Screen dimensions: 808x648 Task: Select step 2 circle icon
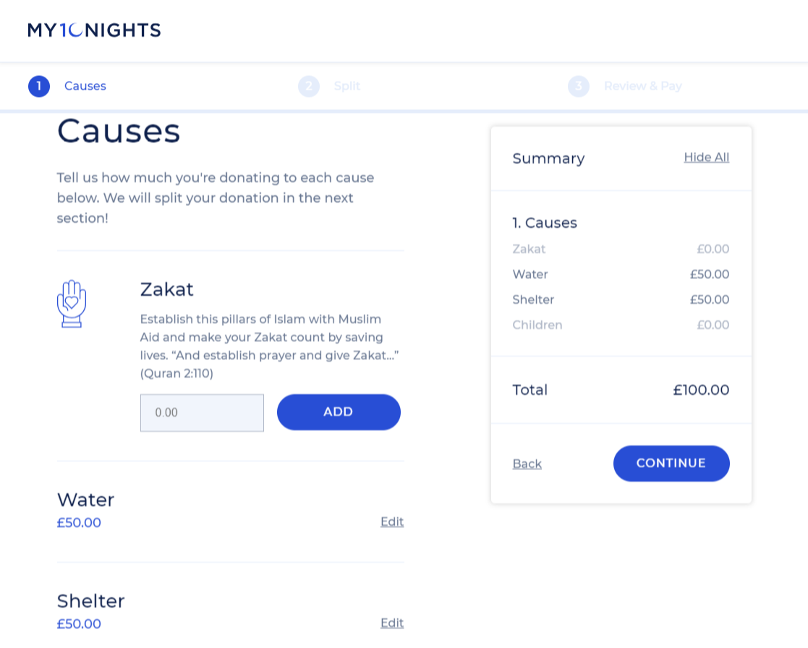tap(309, 87)
